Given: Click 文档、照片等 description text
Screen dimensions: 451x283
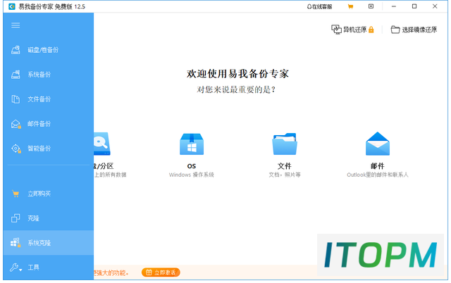Looking at the screenshot, I should click(285, 175).
